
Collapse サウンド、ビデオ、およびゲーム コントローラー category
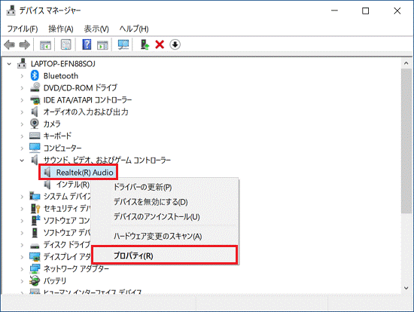22,161
